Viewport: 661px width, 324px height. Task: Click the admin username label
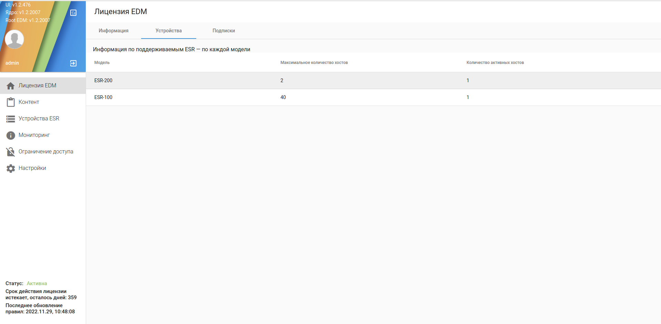click(x=12, y=63)
